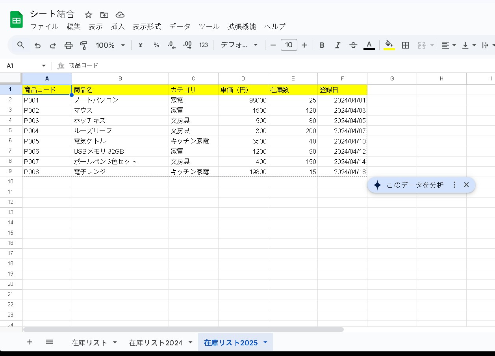This screenshot has width=495, height=356.
Task: Click the Print icon
Action: pyautogui.click(x=69, y=45)
